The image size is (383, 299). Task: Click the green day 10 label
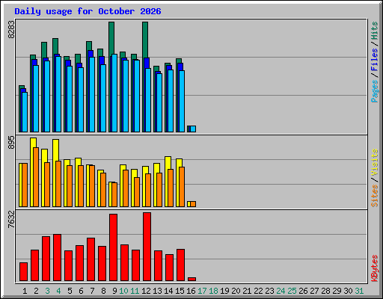point(123,291)
